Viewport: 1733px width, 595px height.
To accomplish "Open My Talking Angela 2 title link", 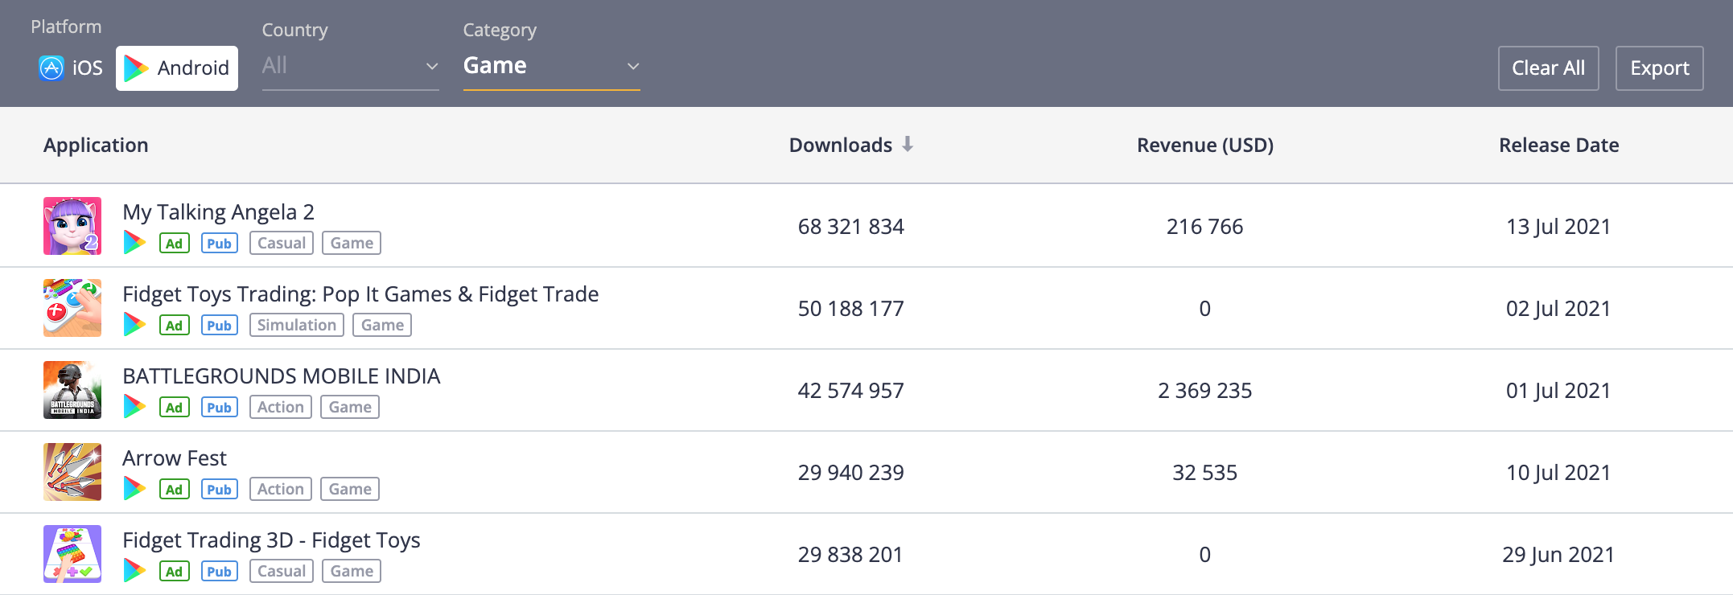I will (x=218, y=211).
